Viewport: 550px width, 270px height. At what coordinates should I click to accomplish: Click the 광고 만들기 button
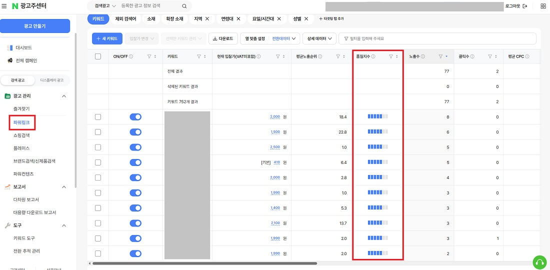point(34,26)
